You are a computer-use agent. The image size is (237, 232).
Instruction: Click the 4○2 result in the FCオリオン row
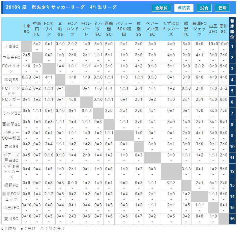click(x=139, y=66)
